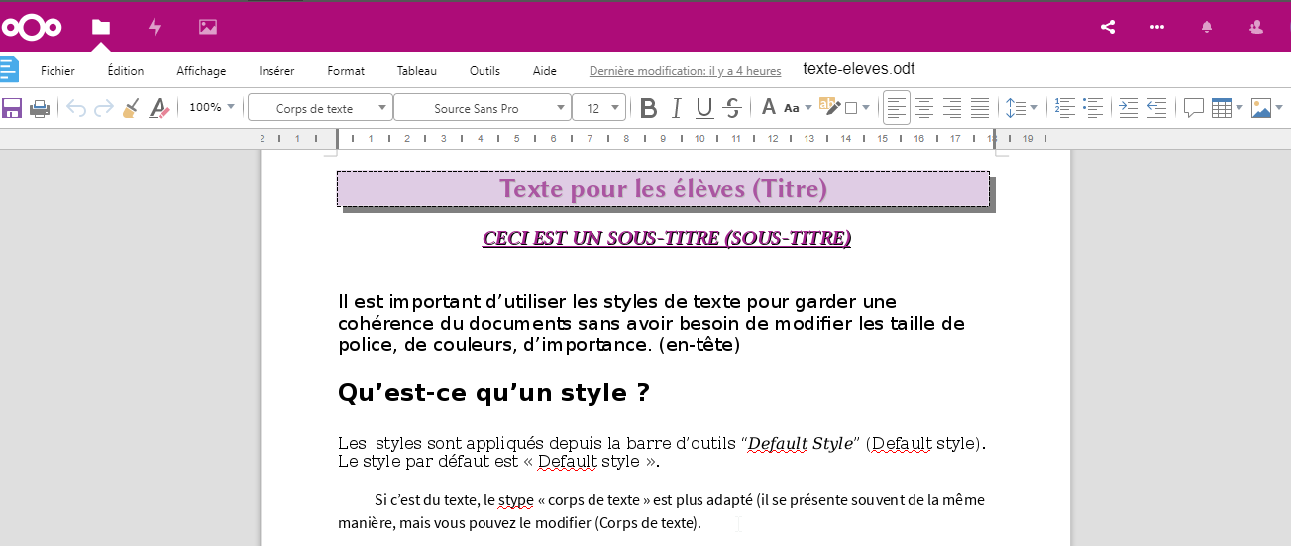The height and width of the screenshot is (546, 1291).
Task: Increase indent using the indent icon
Action: coord(1129,108)
